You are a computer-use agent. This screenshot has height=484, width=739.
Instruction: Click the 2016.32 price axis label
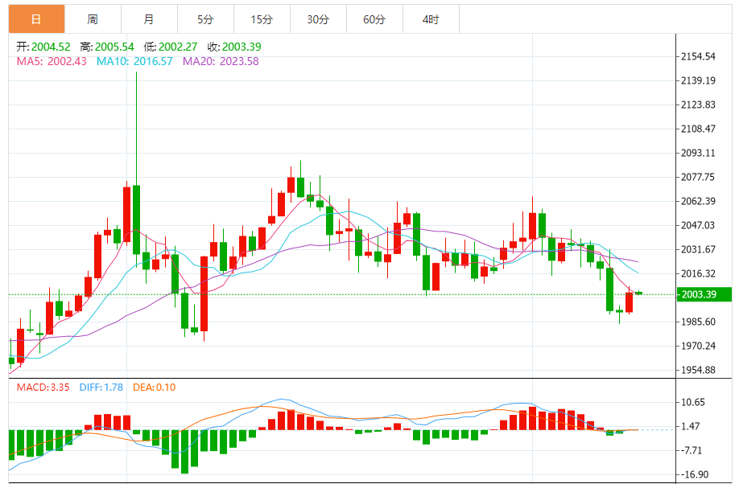(698, 273)
